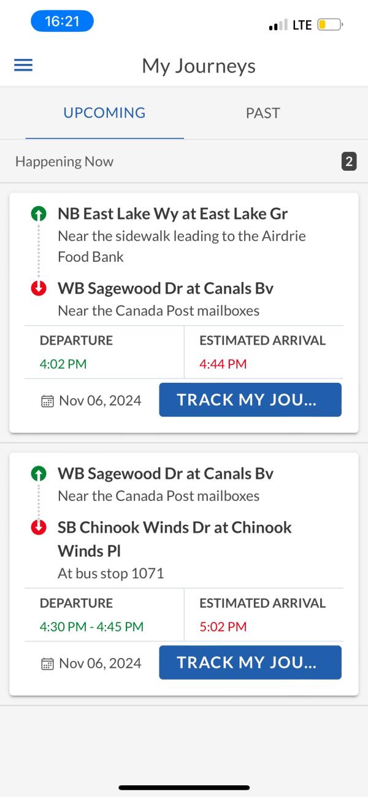Track the Sagewood to Chinook Winds journey
Image resolution: width=368 pixels, height=797 pixels.
(x=250, y=662)
